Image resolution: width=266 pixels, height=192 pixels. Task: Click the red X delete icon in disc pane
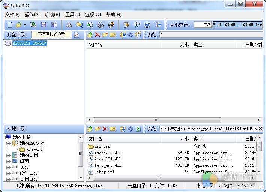click(98, 35)
